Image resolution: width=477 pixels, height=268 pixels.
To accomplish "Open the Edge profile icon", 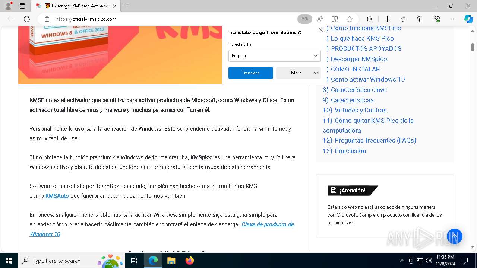I will point(8,6).
